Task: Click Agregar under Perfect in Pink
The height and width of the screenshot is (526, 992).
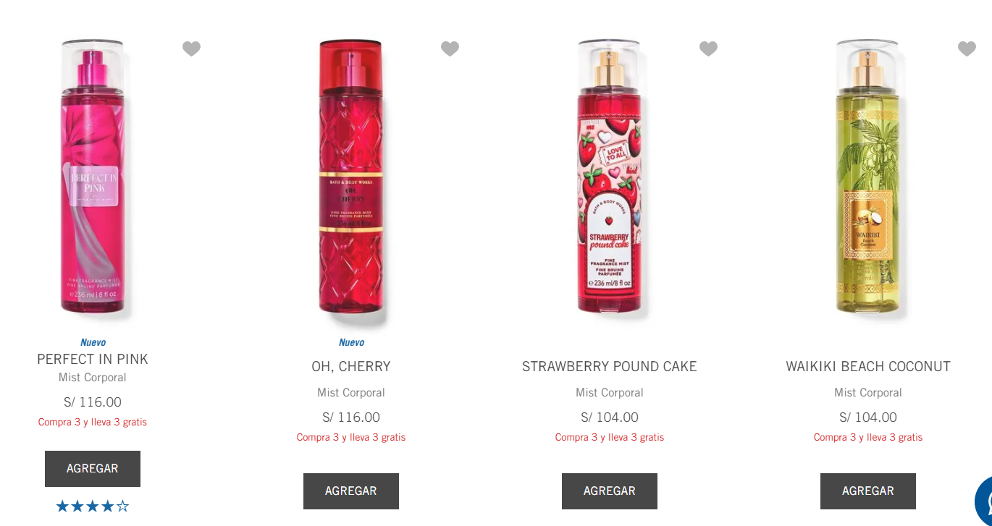Action: click(93, 469)
